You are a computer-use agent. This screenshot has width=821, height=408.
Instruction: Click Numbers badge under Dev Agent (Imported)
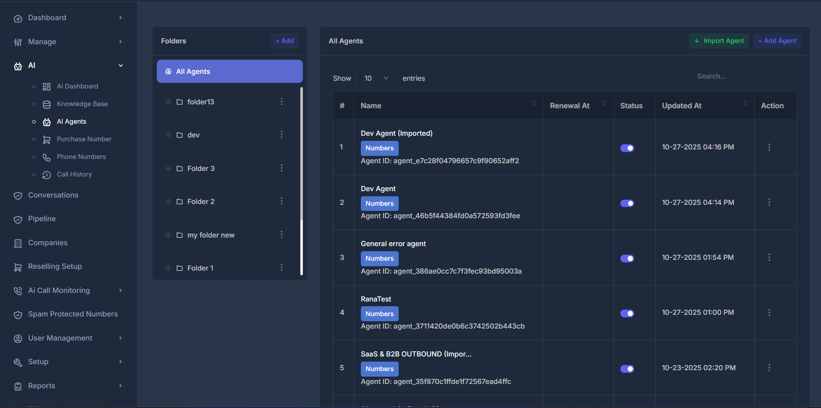[379, 148]
